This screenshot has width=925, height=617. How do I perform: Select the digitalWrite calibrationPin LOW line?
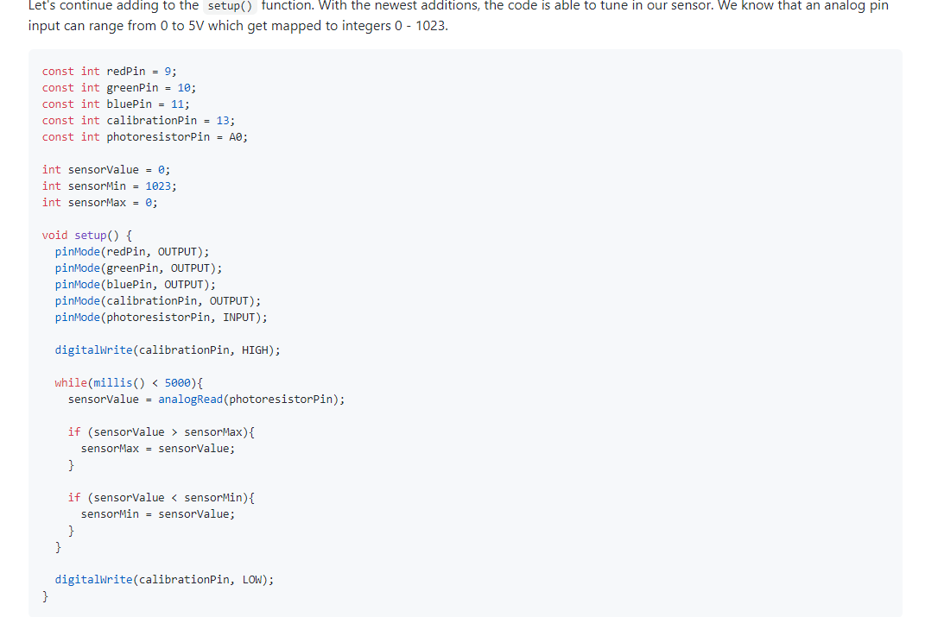[x=163, y=579]
